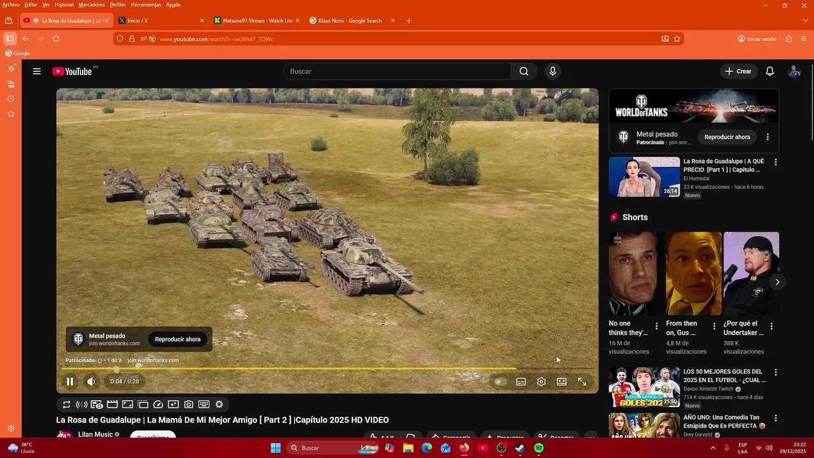This screenshot has height=458, width=814.
Task: Open extension settings gear below the video
Action: [219, 405]
